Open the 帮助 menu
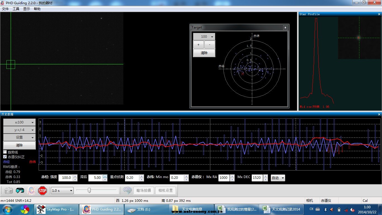This screenshot has width=382, height=215. pos(37,9)
